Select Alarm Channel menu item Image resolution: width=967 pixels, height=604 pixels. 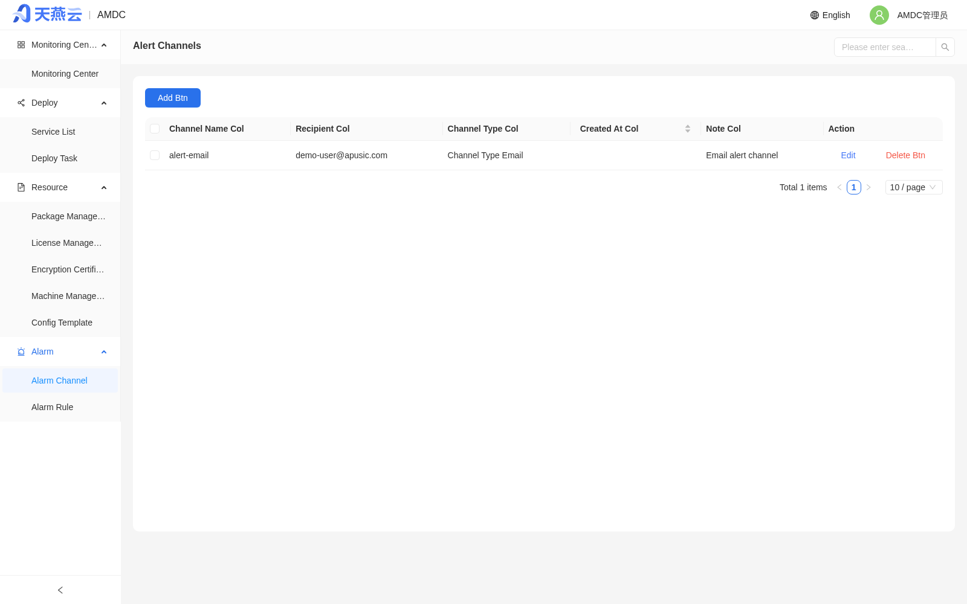pyautogui.click(x=60, y=381)
